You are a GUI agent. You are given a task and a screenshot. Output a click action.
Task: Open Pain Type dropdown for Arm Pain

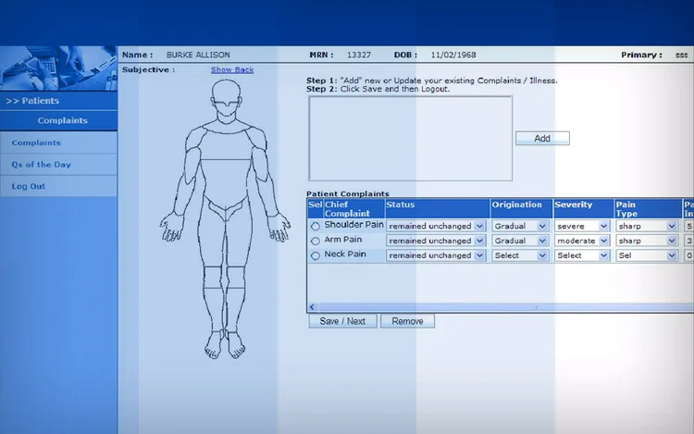click(x=647, y=241)
